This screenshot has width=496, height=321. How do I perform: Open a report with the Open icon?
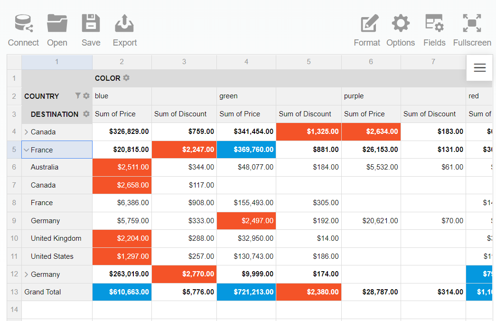(x=57, y=23)
